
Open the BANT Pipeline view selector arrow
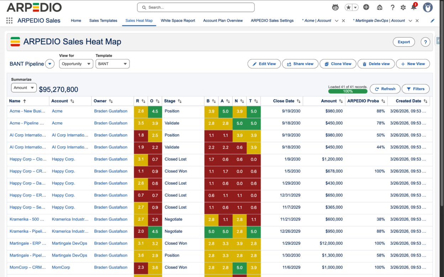50,64
